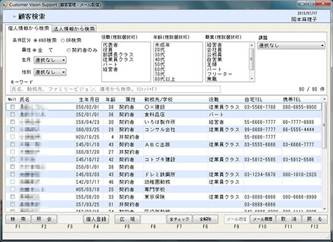Select the ドレミ鉄鋼所 customer row
Screen dimensions: 333x242
164,174
